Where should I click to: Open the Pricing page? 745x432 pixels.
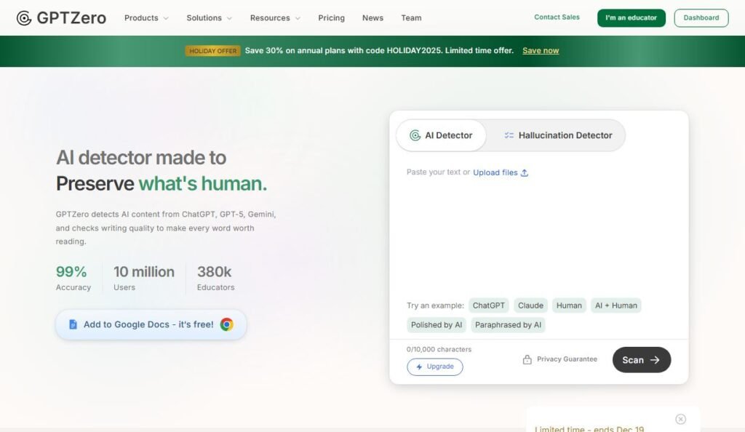[x=331, y=18]
